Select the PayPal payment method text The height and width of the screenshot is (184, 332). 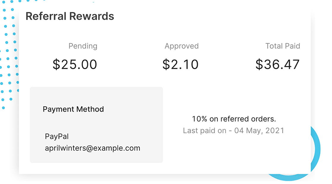click(57, 136)
